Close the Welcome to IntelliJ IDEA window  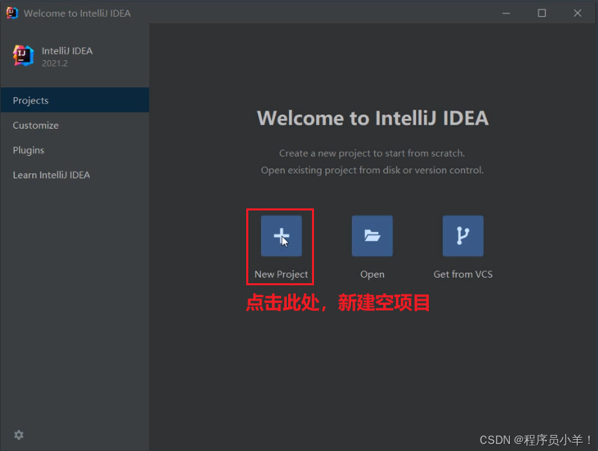pos(578,13)
